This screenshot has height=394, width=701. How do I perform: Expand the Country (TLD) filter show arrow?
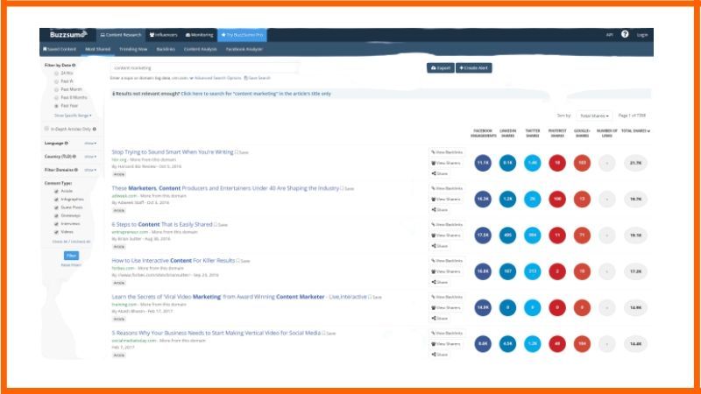click(x=90, y=157)
